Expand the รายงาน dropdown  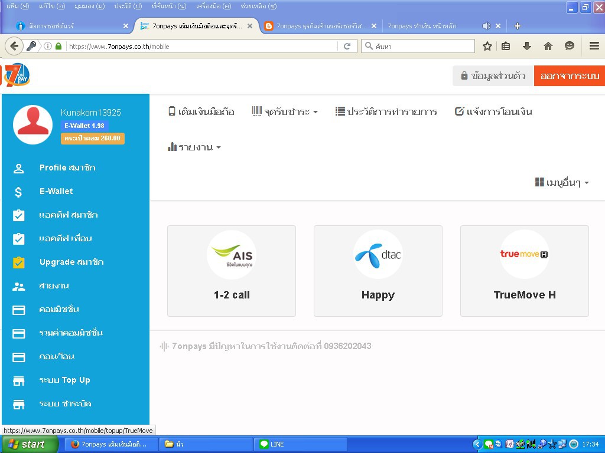(x=194, y=147)
